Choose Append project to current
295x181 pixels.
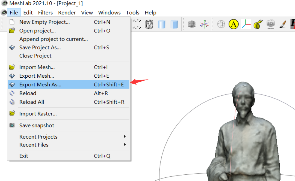pyautogui.click(x=69, y=39)
